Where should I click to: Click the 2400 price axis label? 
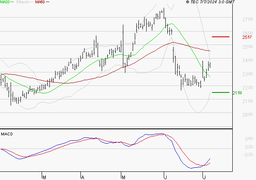coord(247,61)
